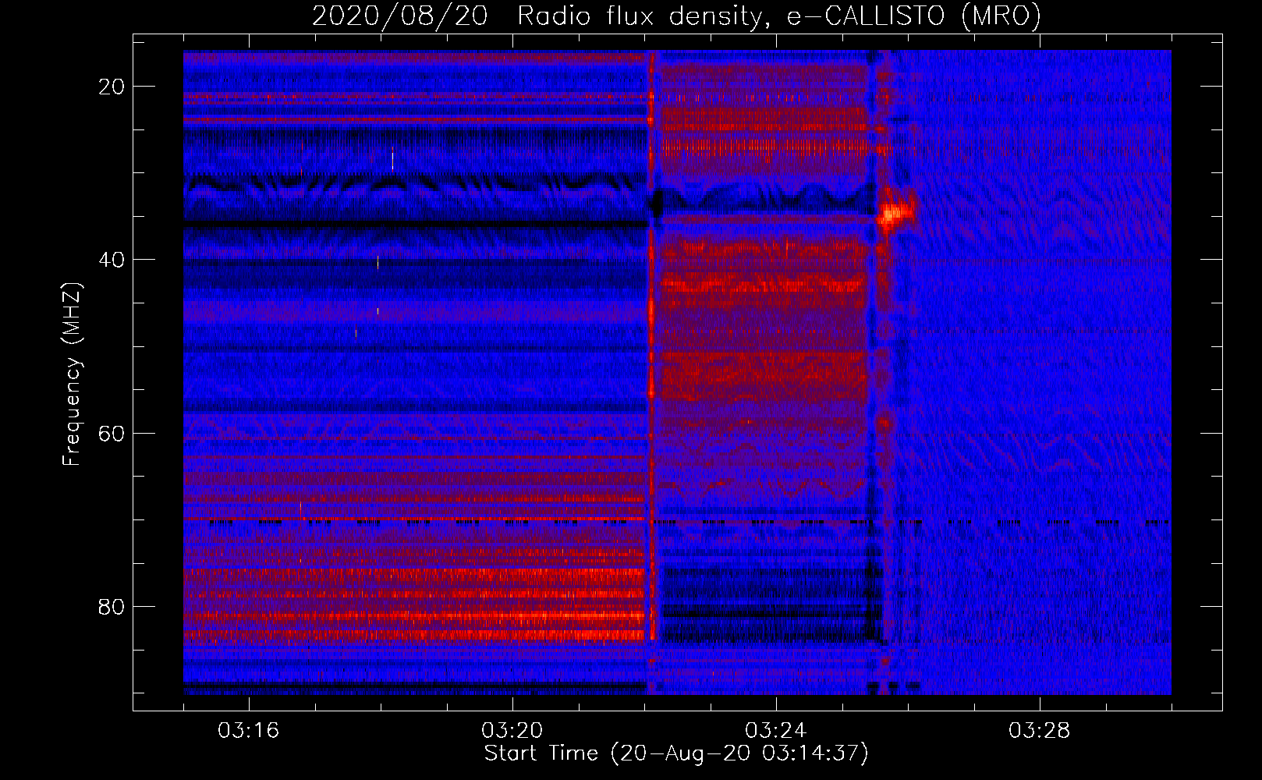Click the 40 frequency tick label
The width and height of the screenshot is (1262, 780).
(x=112, y=260)
